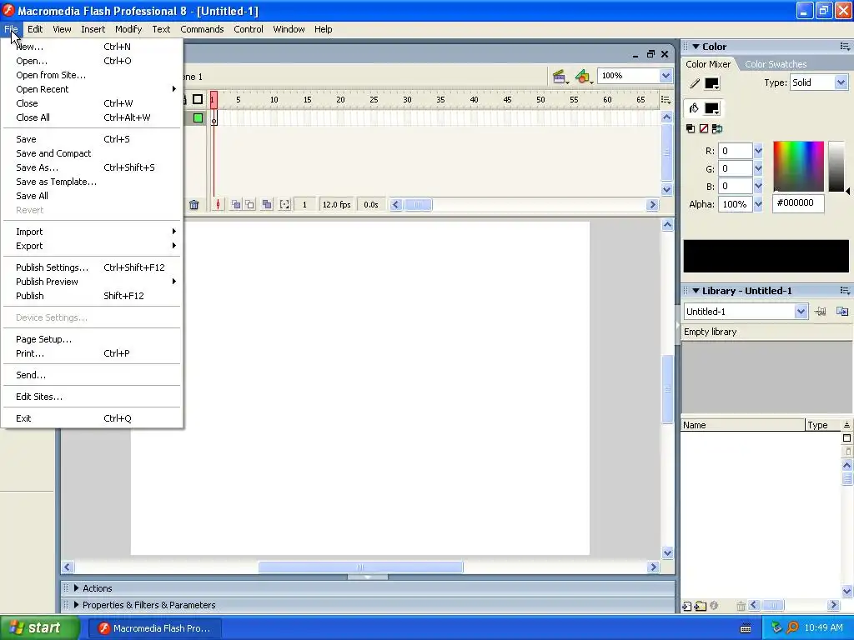Click the Black and White icon

pos(691,128)
